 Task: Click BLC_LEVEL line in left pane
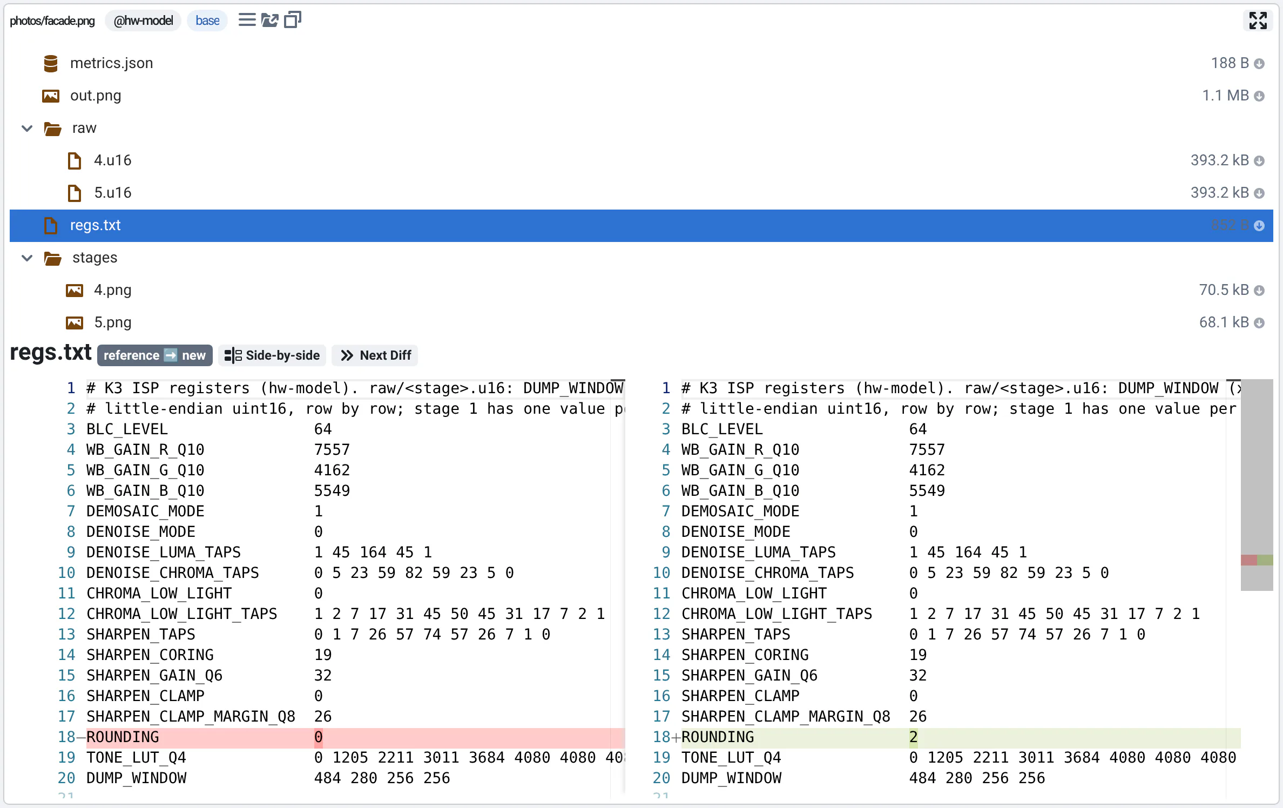click(210, 429)
